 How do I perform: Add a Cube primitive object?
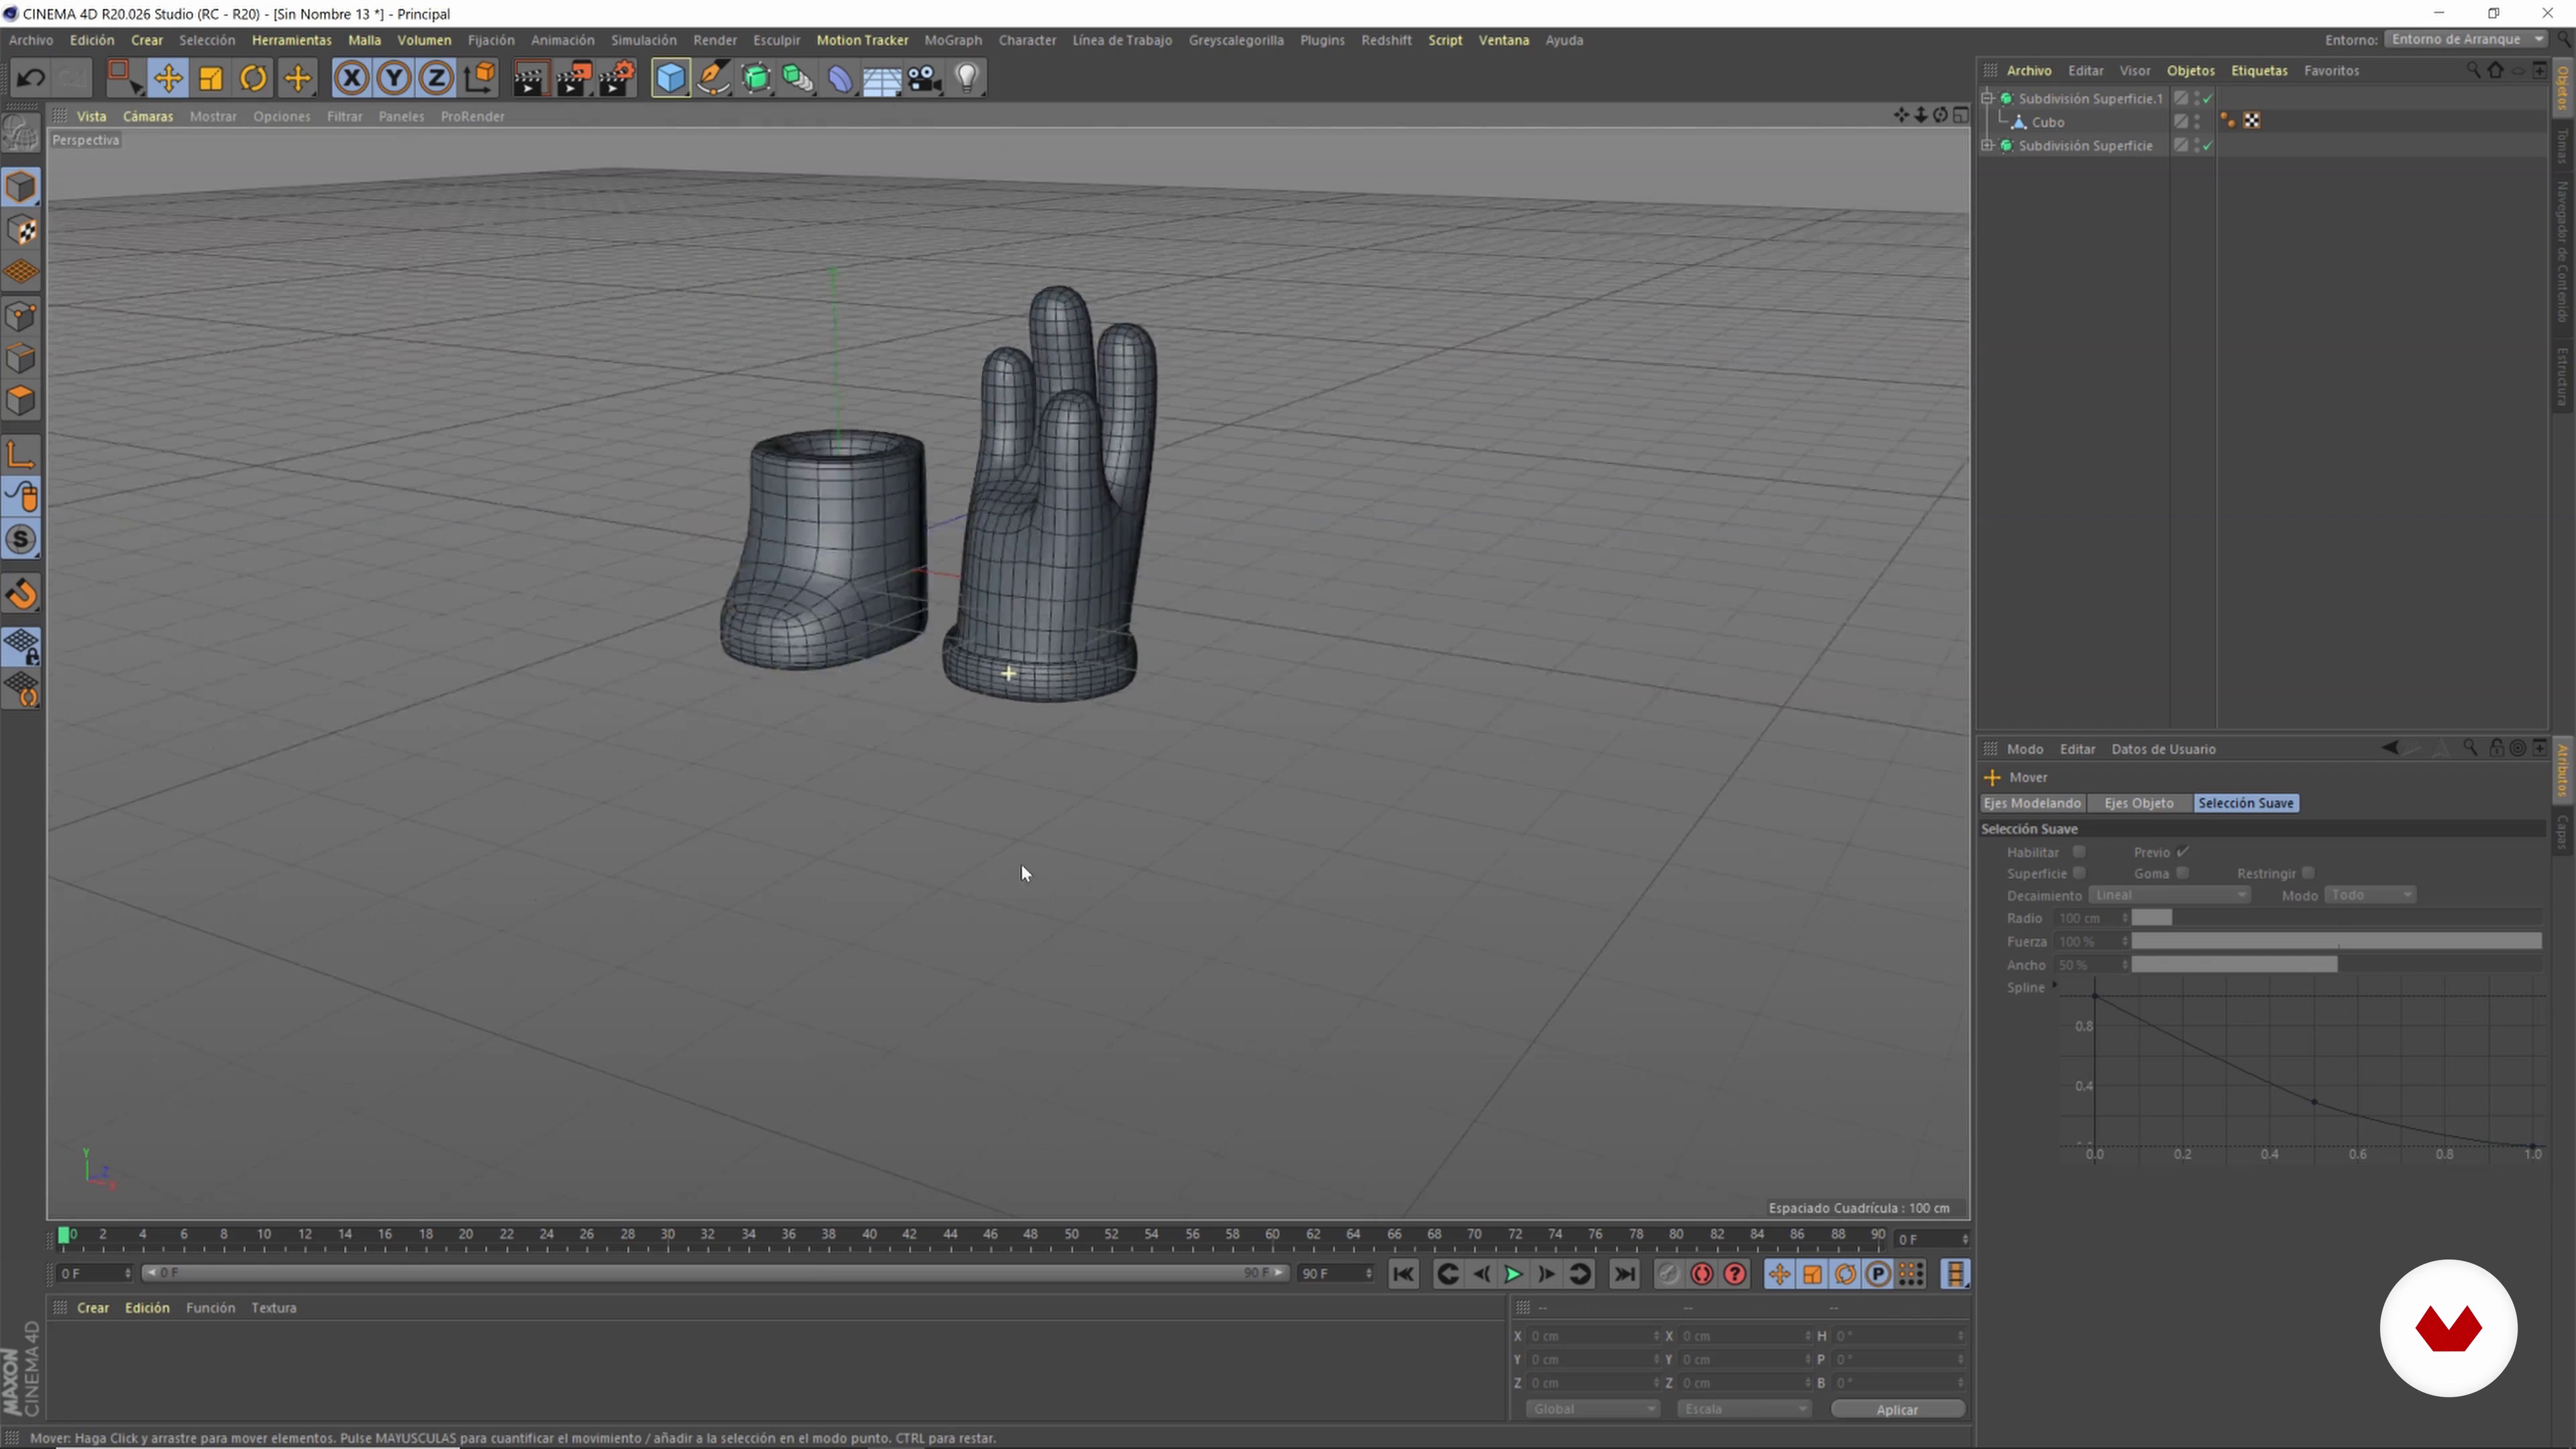(x=671, y=78)
